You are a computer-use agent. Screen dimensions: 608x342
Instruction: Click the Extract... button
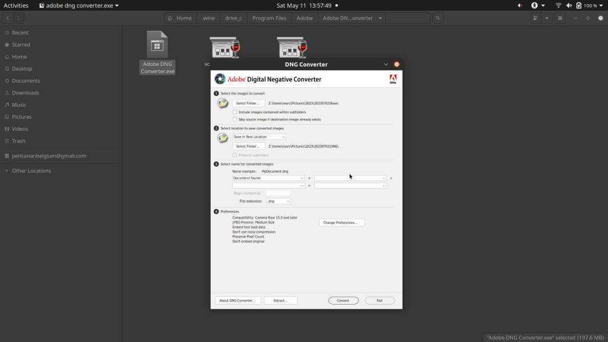tap(280, 300)
